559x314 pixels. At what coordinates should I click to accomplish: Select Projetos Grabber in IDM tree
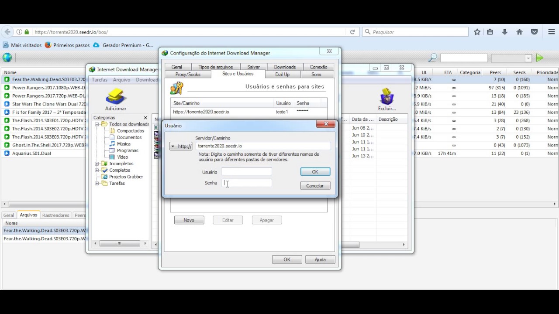click(x=126, y=177)
